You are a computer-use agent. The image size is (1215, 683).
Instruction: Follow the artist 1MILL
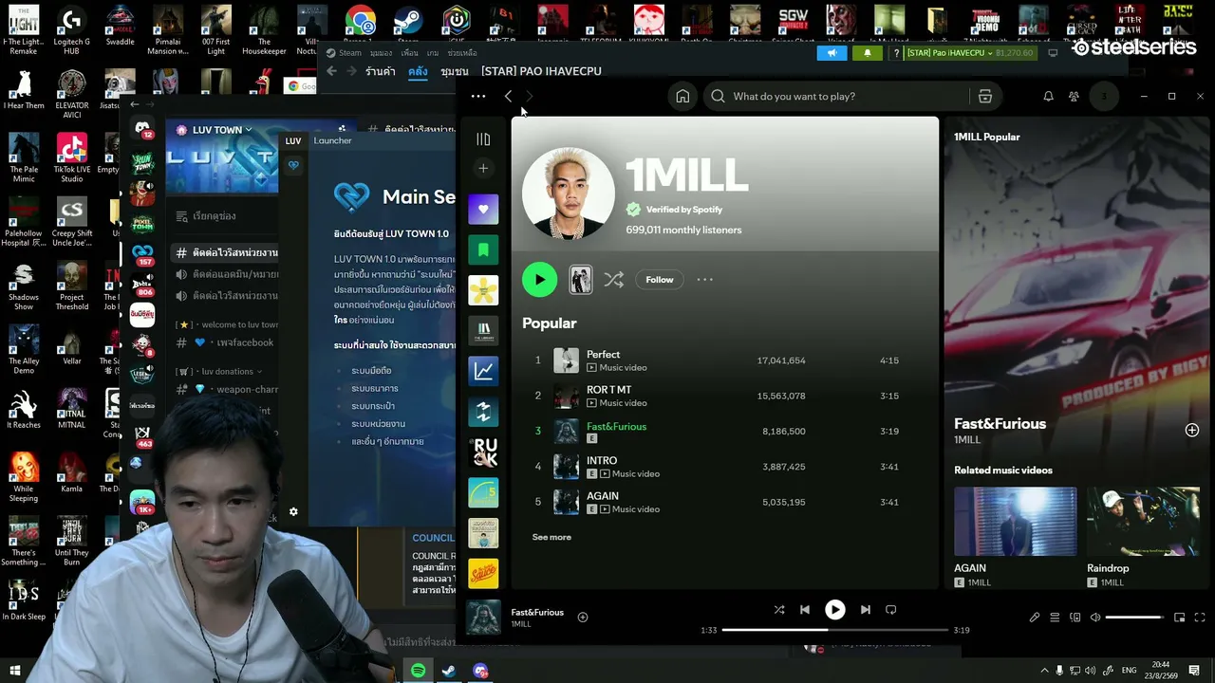[x=660, y=280]
